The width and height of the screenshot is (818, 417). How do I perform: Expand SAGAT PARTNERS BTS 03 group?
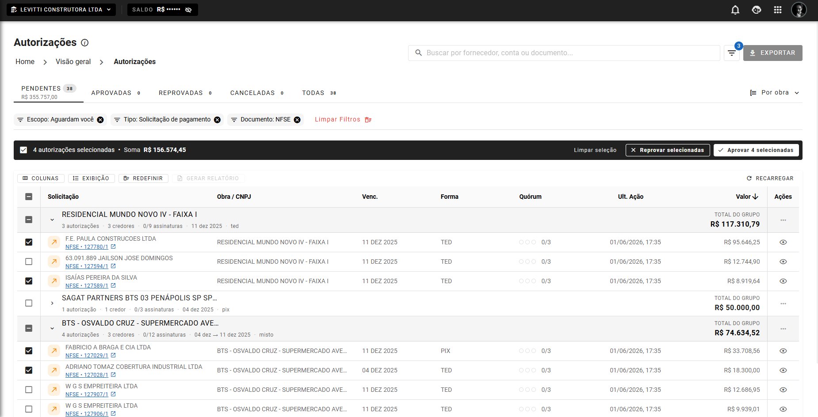pyautogui.click(x=52, y=303)
